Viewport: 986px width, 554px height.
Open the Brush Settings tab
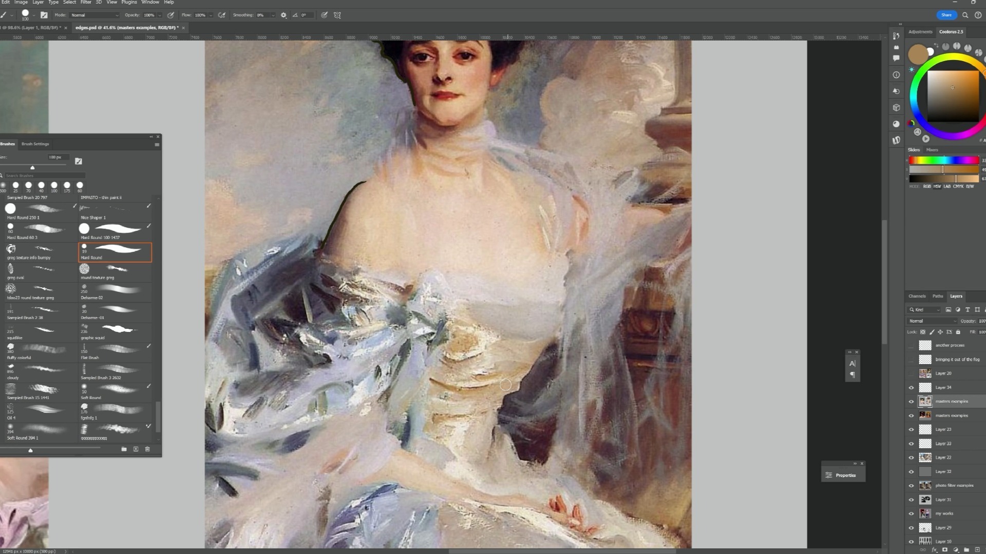[35, 144]
